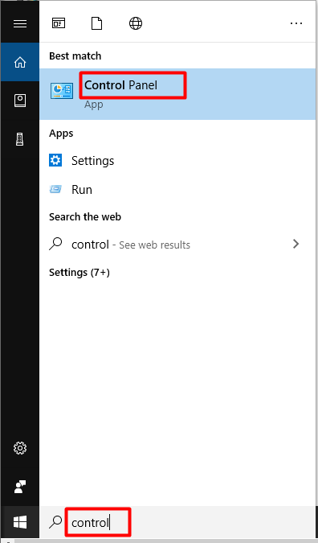Launch the Settings app result
The width and height of the screenshot is (318, 543).
(177, 160)
